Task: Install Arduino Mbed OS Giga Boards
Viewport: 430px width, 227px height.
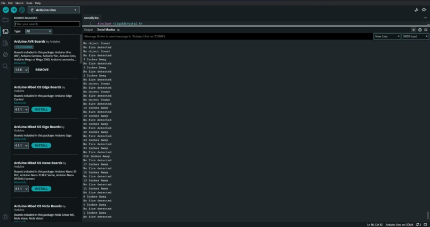Action: [41, 145]
